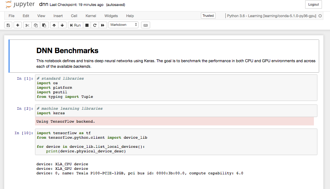This screenshot has width=330, height=189.
Task: Click the kernel idle indicator circle
Action: tap(320, 16)
